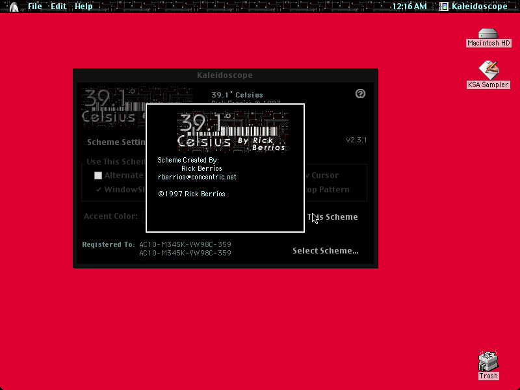Open the File menu

[35, 6]
